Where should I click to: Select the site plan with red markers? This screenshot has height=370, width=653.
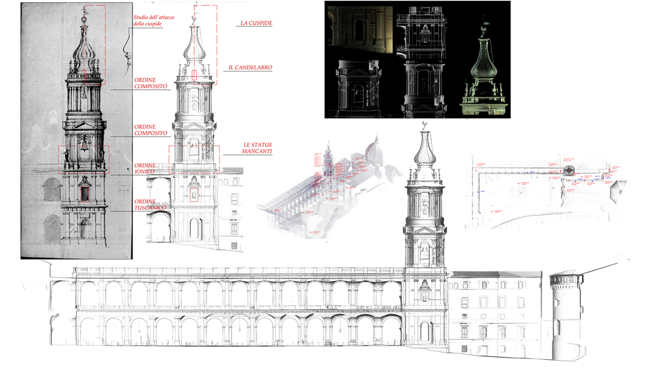tap(544, 191)
